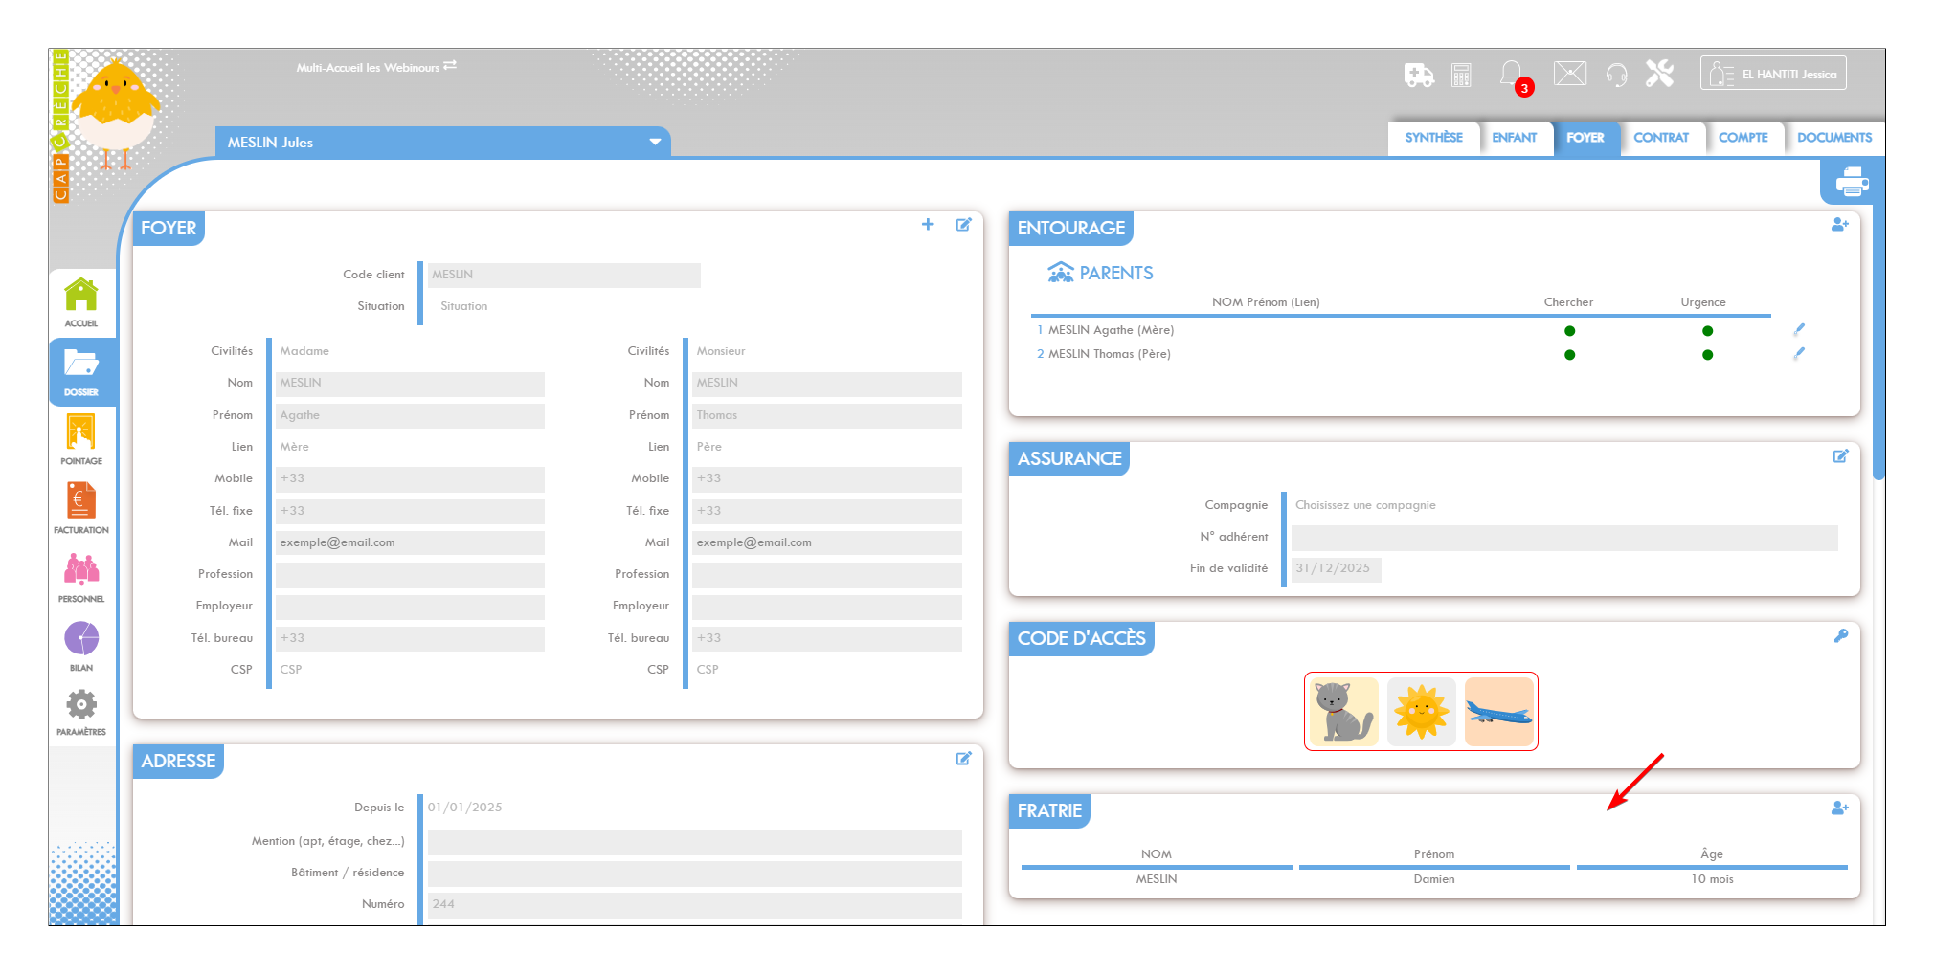Image resolution: width=1934 pixels, height=974 pixels.
Task: Switch to the SYNTHÈSE tab
Action: 1433,138
